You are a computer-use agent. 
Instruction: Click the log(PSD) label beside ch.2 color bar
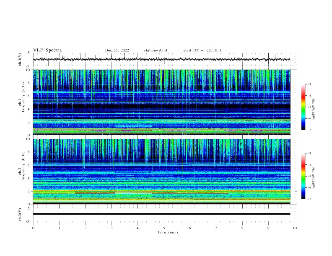tap(314, 178)
